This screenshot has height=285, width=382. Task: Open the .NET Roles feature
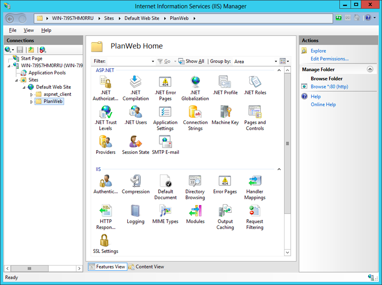pyautogui.click(x=255, y=85)
